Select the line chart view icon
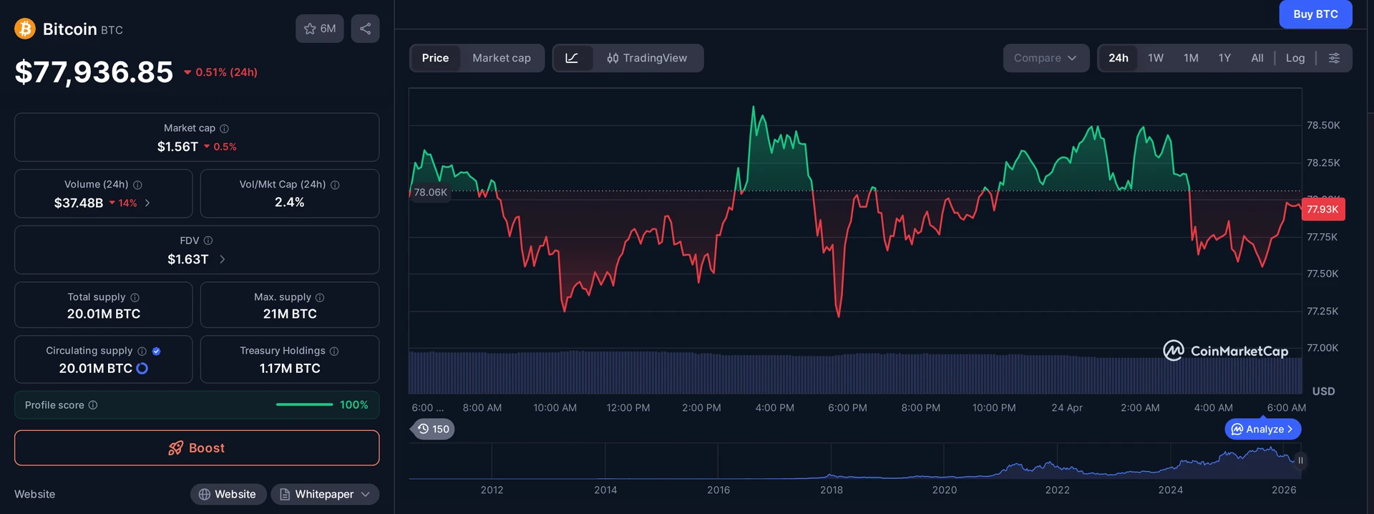Viewport: 1374px width, 514px height. 572,58
